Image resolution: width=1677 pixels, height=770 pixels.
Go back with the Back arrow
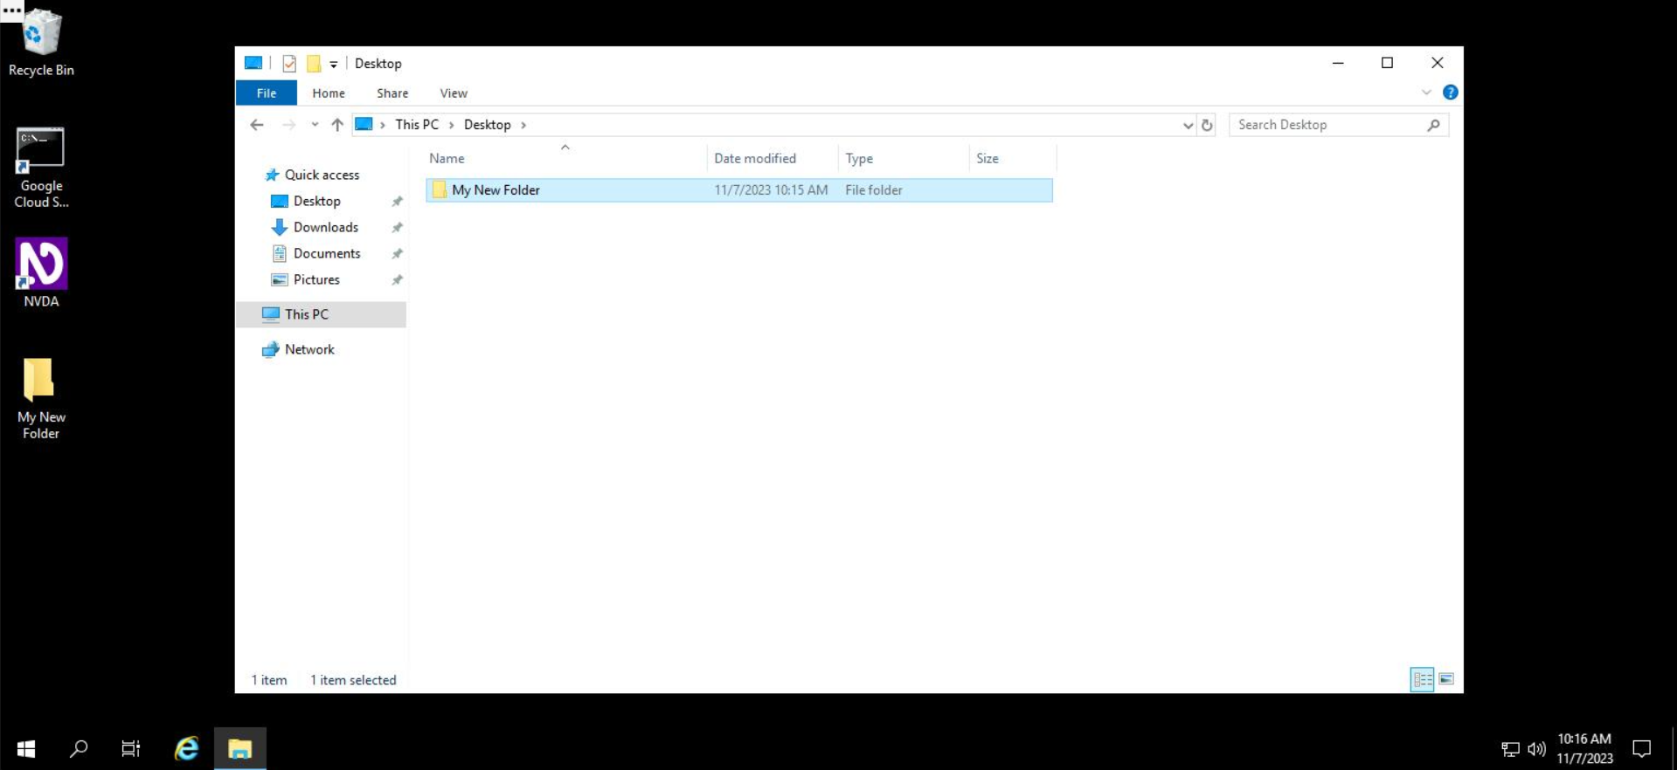pyautogui.click(x=257, y=125)
